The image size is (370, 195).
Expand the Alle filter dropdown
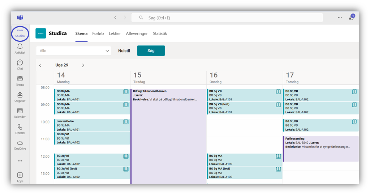(74, 51)
